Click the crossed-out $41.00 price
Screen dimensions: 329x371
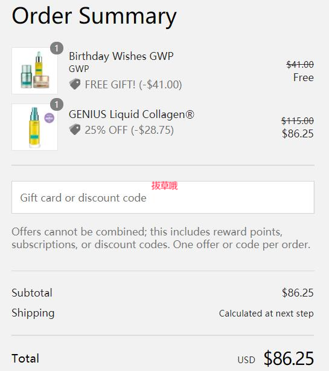pyautogui.click(x=300, y=64)
